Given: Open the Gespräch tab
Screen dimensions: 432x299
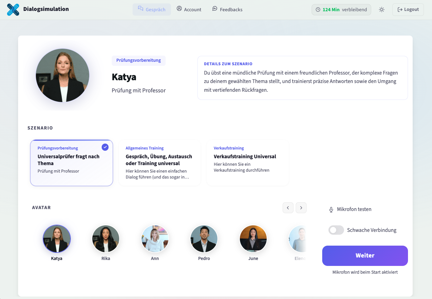Looking at the screenshot, I should pyautogui.click(x=152, y=9).
